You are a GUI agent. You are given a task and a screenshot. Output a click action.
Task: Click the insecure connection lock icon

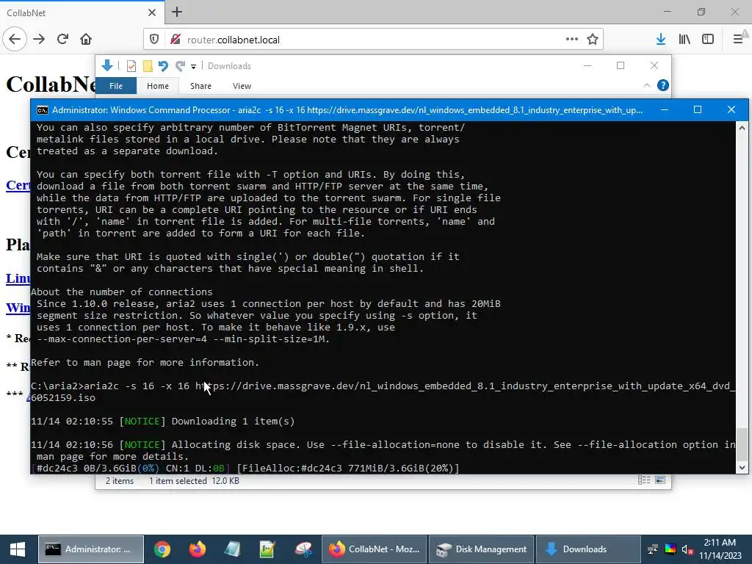tap(175, 40)
